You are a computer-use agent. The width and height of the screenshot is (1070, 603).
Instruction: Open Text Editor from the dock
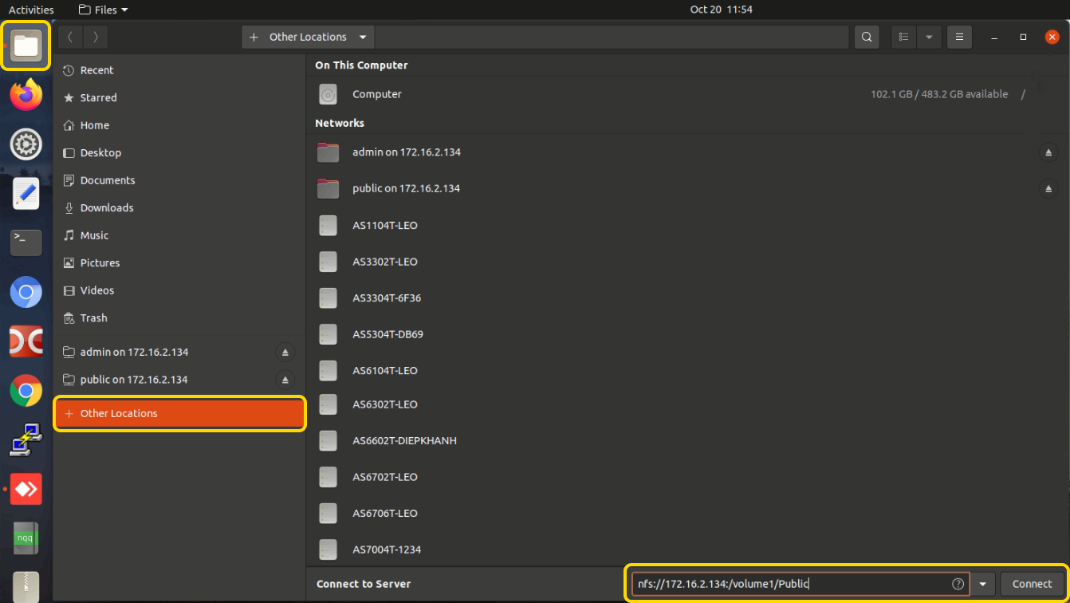(x=26, y=193)
